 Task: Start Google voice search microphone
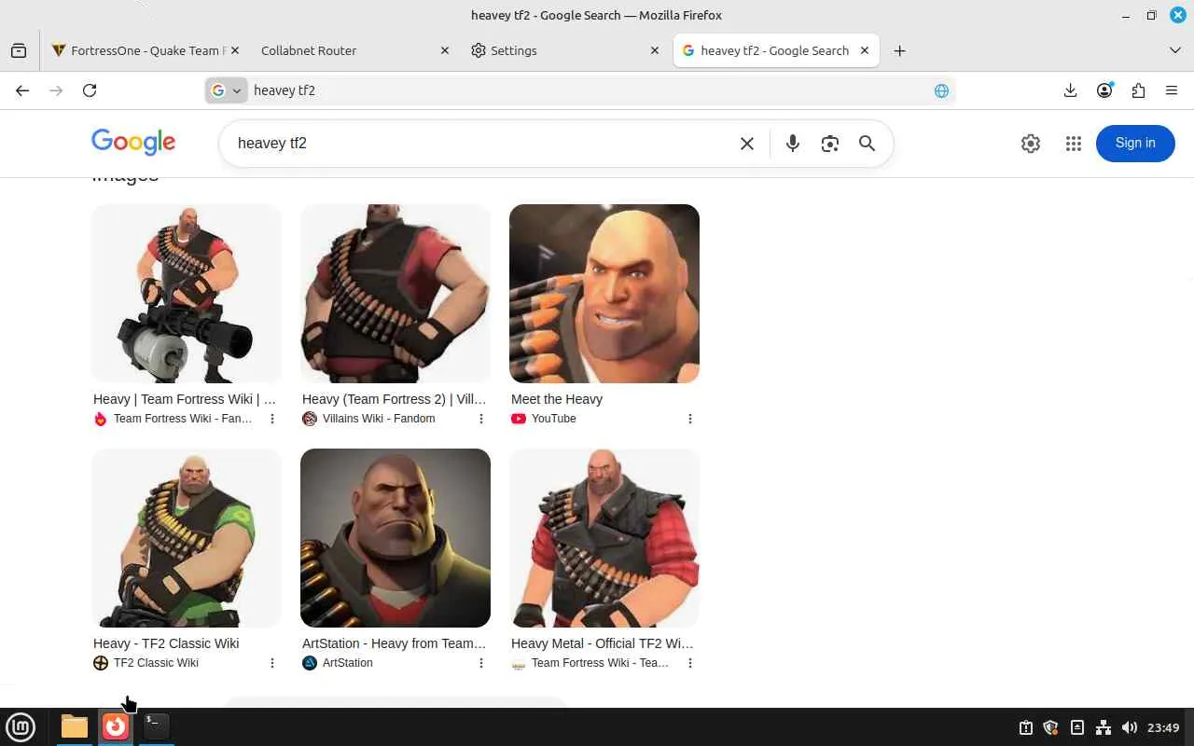point(792,144)
